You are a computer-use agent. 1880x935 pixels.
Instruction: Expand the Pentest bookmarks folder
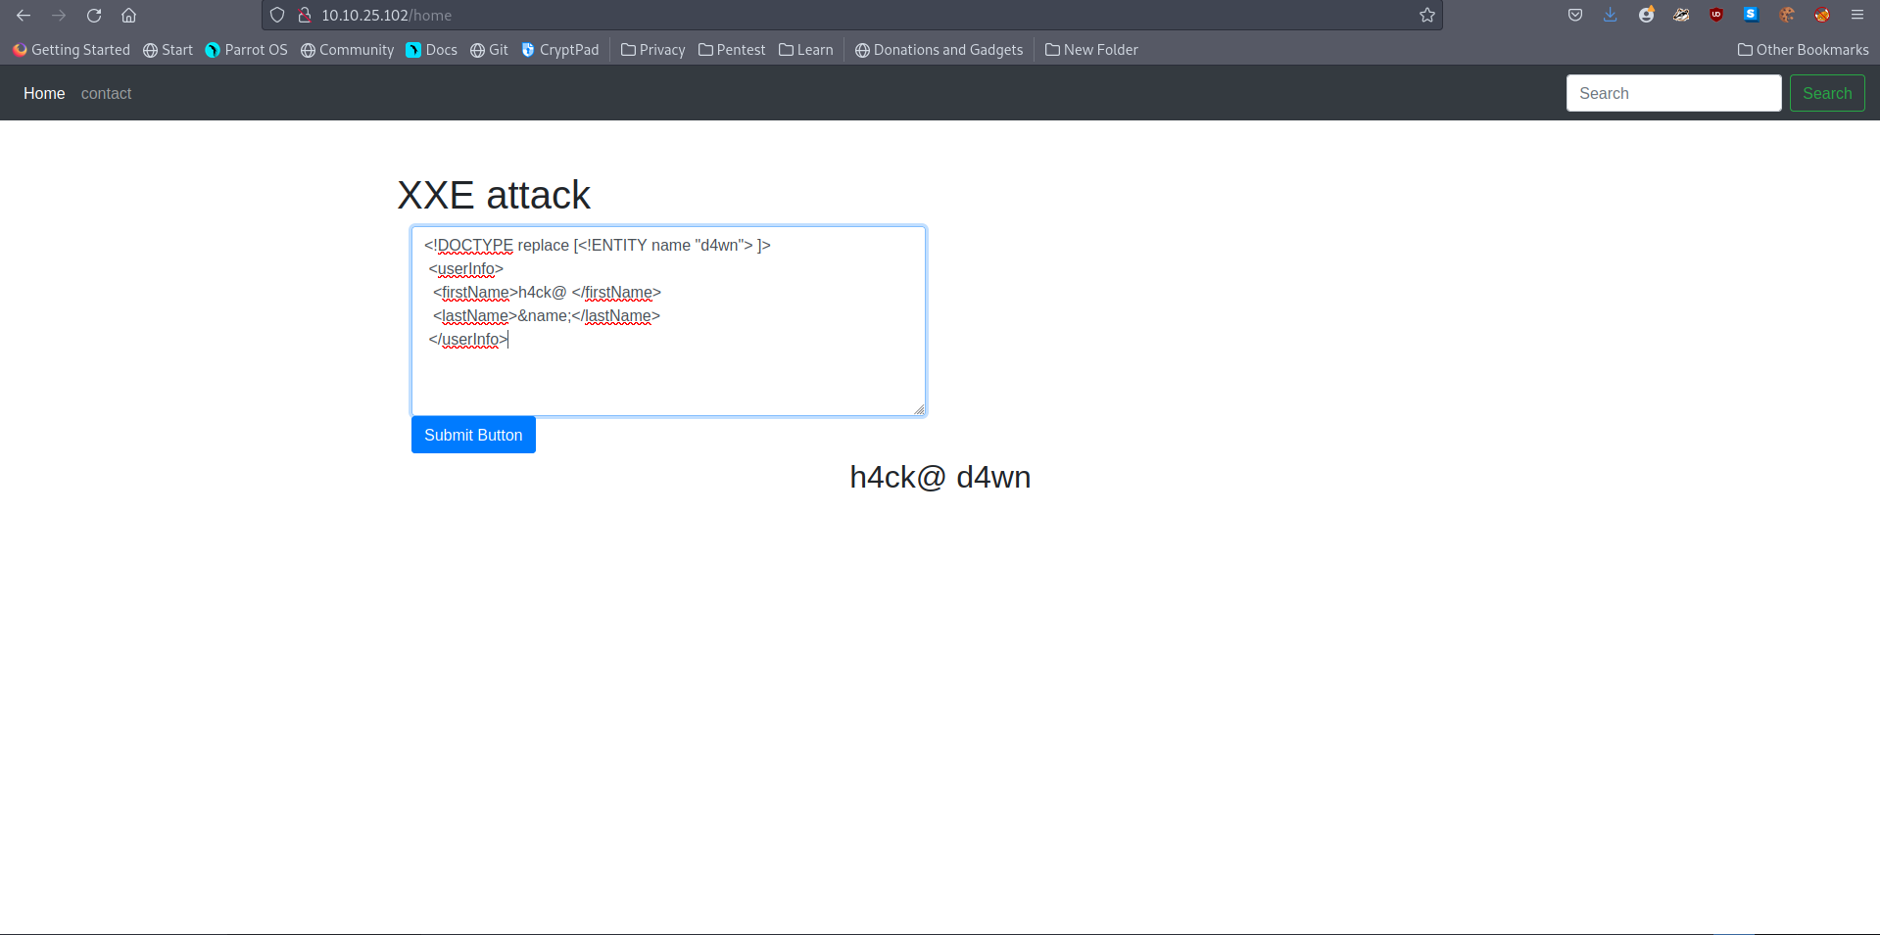732,50
